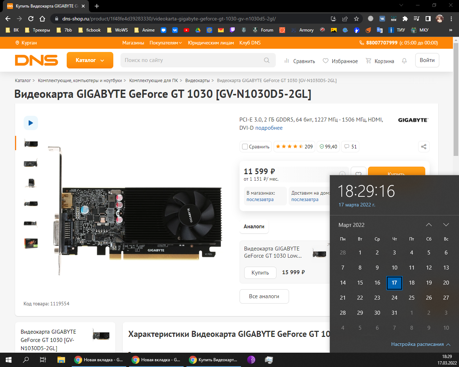The height and width of the screenshot is (367, 459).
Task: Show more bookmarks overflow chevron
Action: [x=451, y=30]
